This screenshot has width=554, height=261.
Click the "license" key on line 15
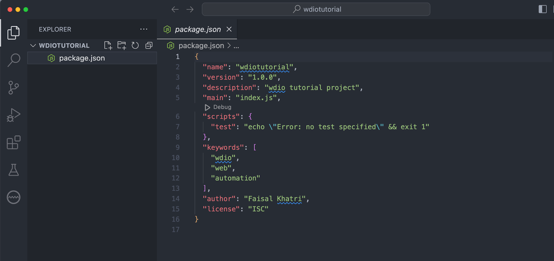point(221,209)
